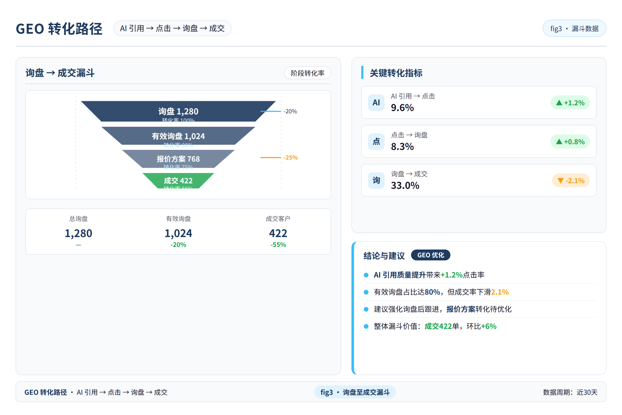Image resolution: width=622 pixels, height=415 pixels.
Task: Click the 33.0% metric value
Action: click(405, 185)
